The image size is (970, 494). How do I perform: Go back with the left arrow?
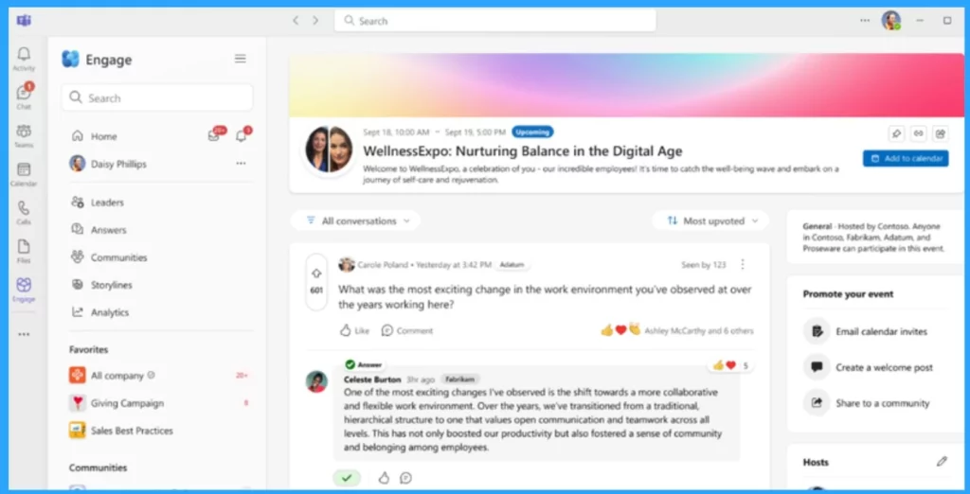tap(296, 21)
